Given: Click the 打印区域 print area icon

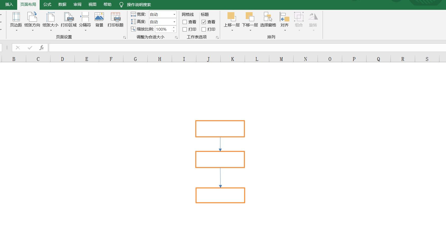Looking at the screenshot, I should point(69,17).
